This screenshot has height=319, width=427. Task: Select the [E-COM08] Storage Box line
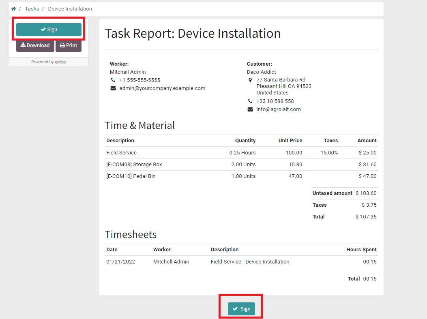click(x=134, y=165)
